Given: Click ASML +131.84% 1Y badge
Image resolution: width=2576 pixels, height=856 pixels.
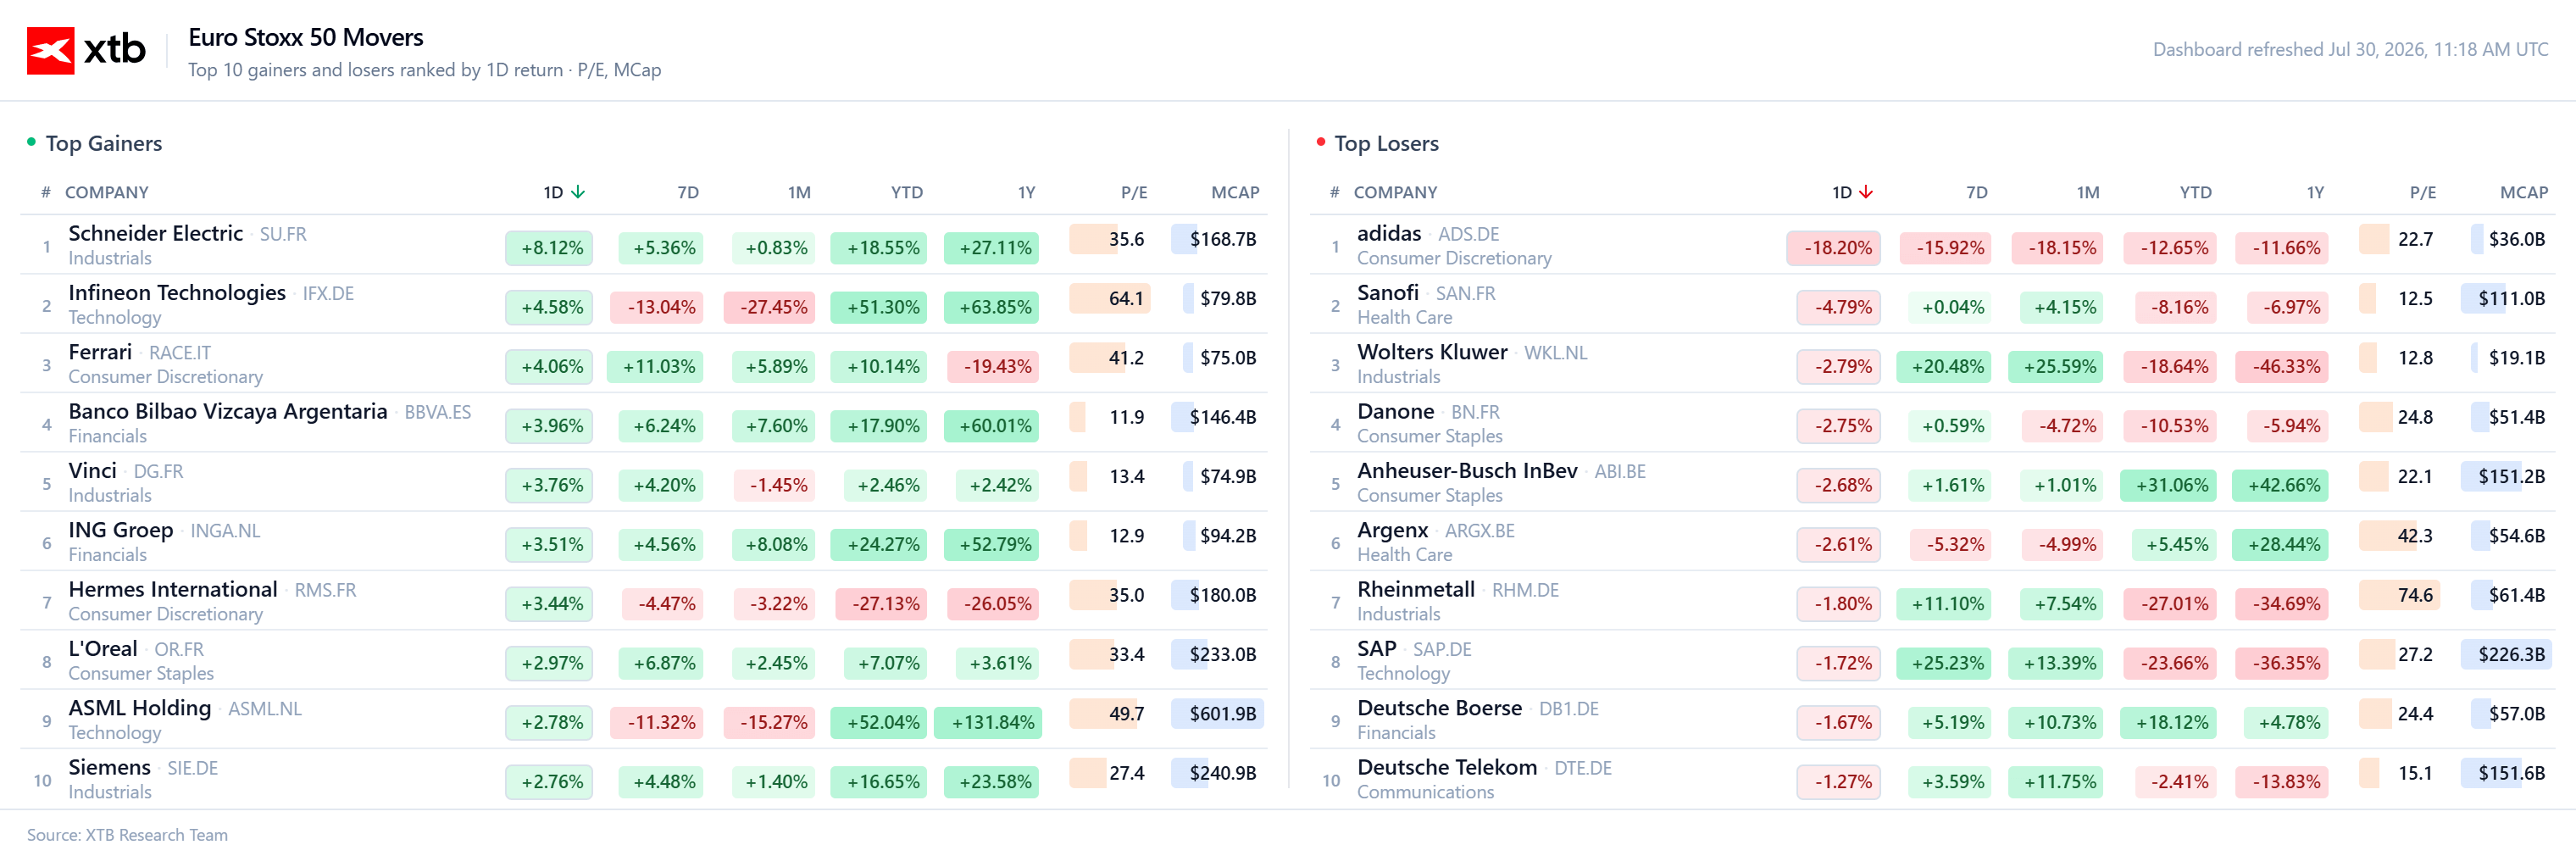Looking at the screenshot, I should [988, 722].
